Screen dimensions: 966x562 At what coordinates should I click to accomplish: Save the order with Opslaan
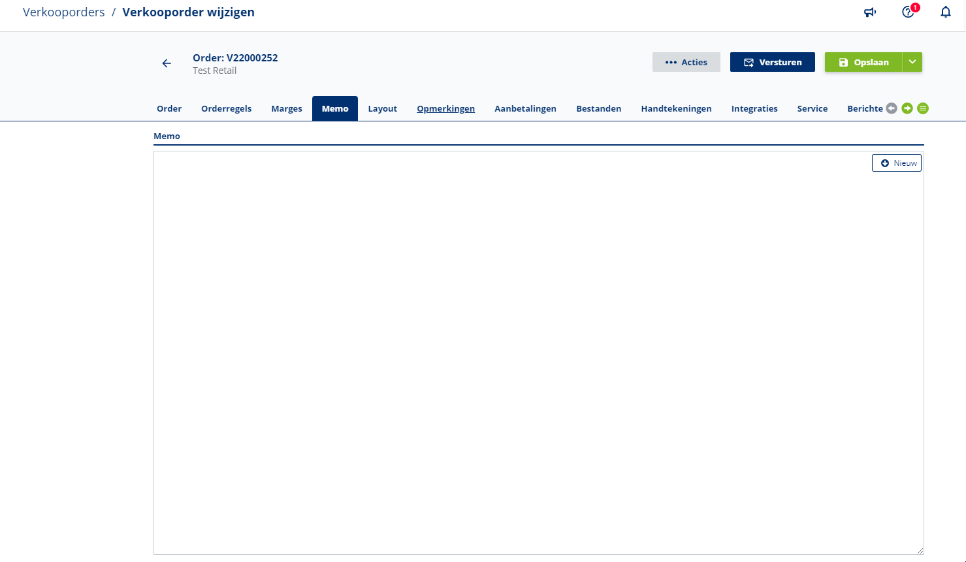pyautogui.click(x=863, y=62)
